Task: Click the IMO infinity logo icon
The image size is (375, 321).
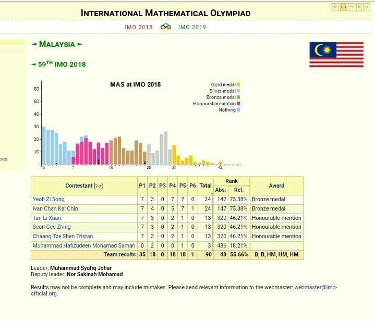Action: [166, 27]
